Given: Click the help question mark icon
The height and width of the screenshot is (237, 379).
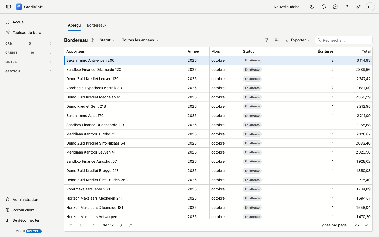Looking at the screenshot, I should point(347,7).
